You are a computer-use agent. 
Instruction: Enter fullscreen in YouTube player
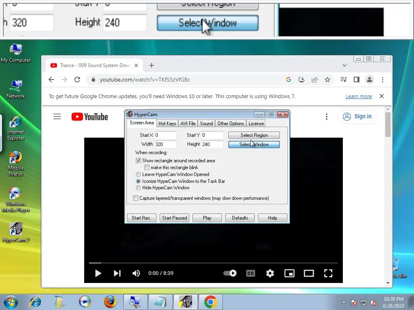(328, 273)
